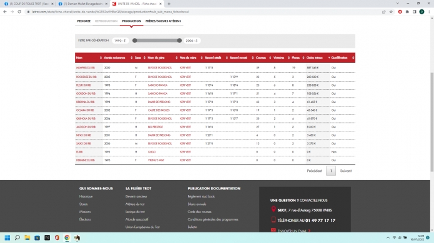Open the PEDIGREE section tab

pos(84,21)
